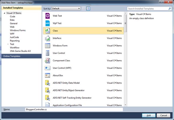174x120 pixels.
Task: Click the ADO.NET Entity Data Model icon
Action: click(47, 83)
